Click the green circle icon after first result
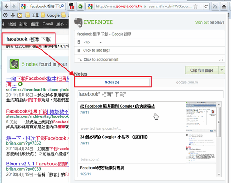The image size is (231, 183). 20,84
